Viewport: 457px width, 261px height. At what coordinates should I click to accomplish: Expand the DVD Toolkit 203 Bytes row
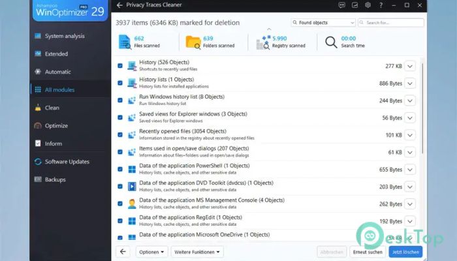(x=410, y=187)
